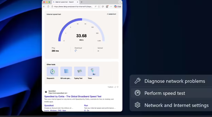The image size is (212, 117).
Task: Close the 'internet speed test - Search' tab
Action: coord(77,2)
